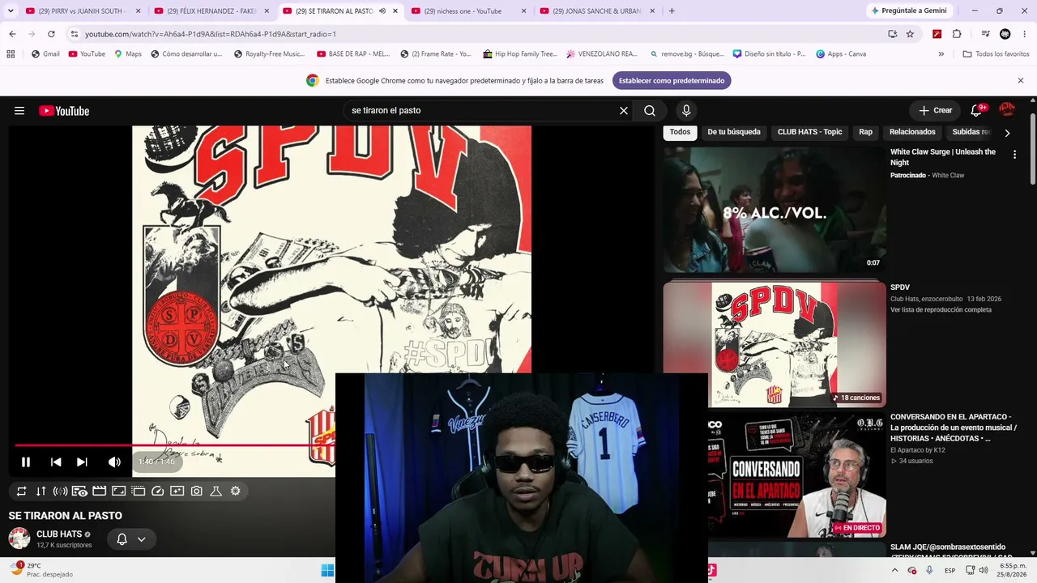Click the Crear button
Viewport: 1037px width, 583px height.
coord(935,110)
